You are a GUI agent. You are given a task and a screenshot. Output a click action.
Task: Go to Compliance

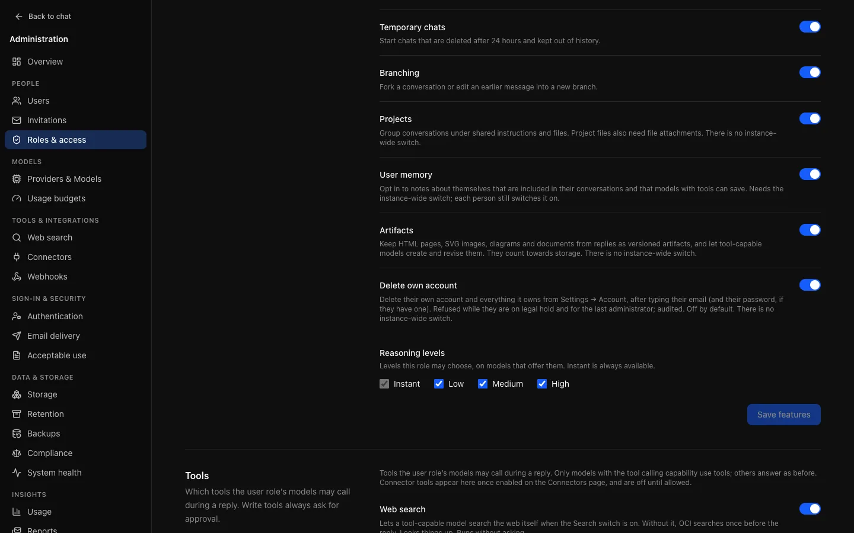(x=75, y=453)
